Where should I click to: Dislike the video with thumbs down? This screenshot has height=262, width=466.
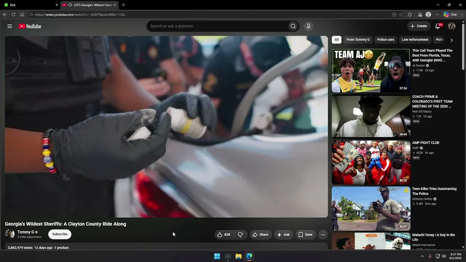pyautogui.click(x=240, y=235)
